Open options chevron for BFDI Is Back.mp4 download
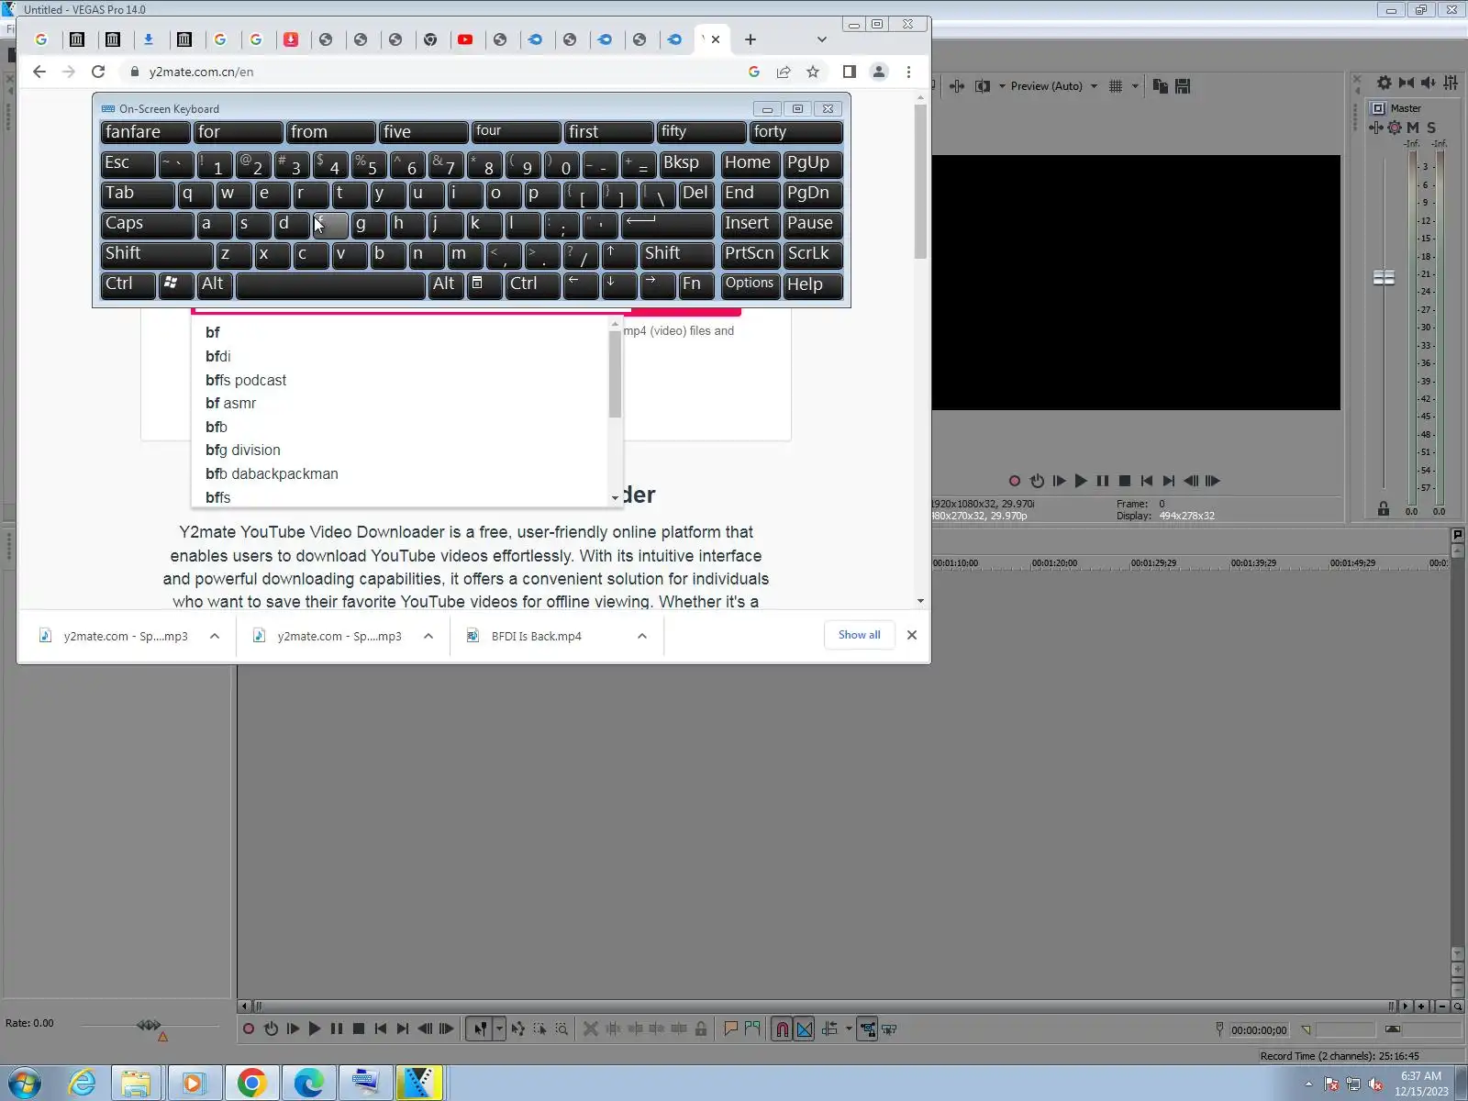Image resolution: width=1468 pixels, height=1101 pixels. point(642,636)
